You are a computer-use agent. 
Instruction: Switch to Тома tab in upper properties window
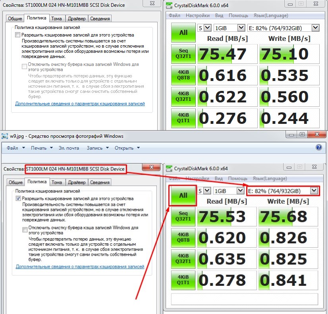pyautogui.click(x=56, y=18)
